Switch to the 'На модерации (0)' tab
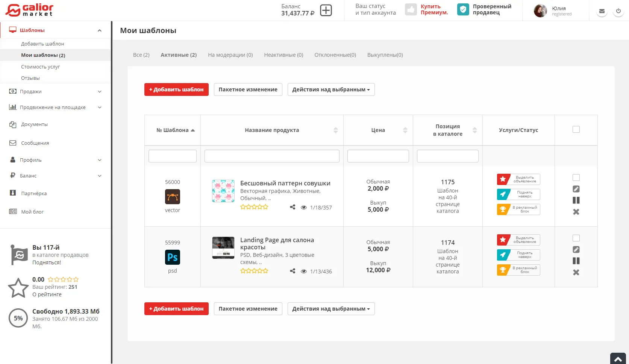Viewport: 629px width, 364px height. [230, 55]
